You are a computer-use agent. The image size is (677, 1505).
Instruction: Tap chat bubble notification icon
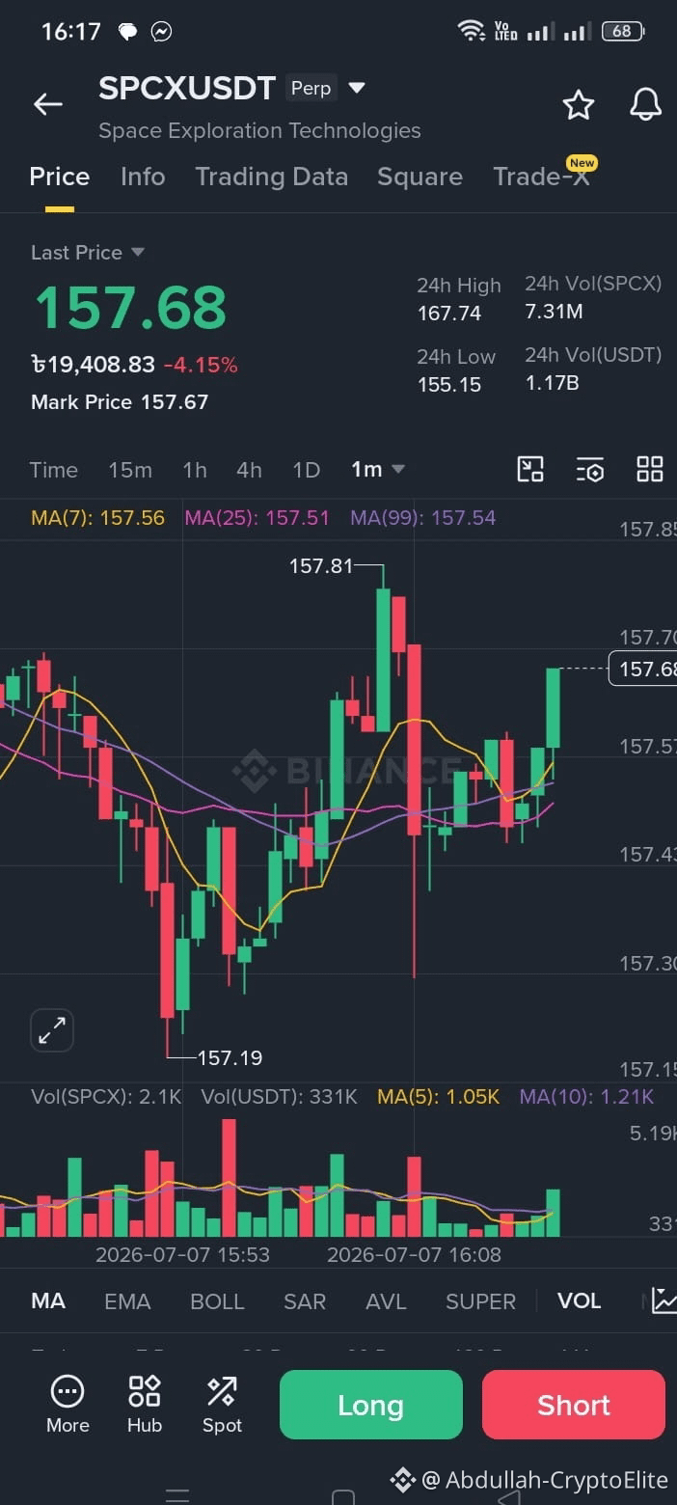pos(127,32)
